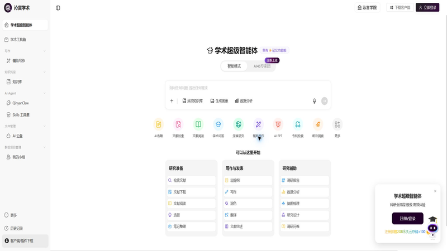Select 调研报告 under 研究辅助
The width and height of the screenshot is (447, 251).
pyautogui.click(x=305, y=180)
